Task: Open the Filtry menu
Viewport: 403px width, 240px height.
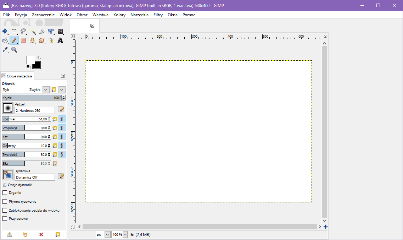Action: click(x=158, y=15)
